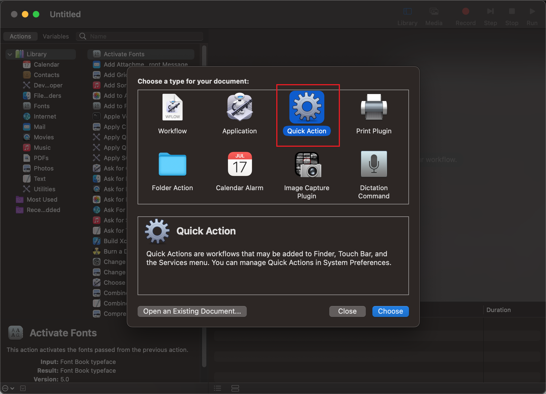Toggle the checkbox icon in status bar
Image resolution: width=546 pixels, height=394 pixels.
[23, 388]
